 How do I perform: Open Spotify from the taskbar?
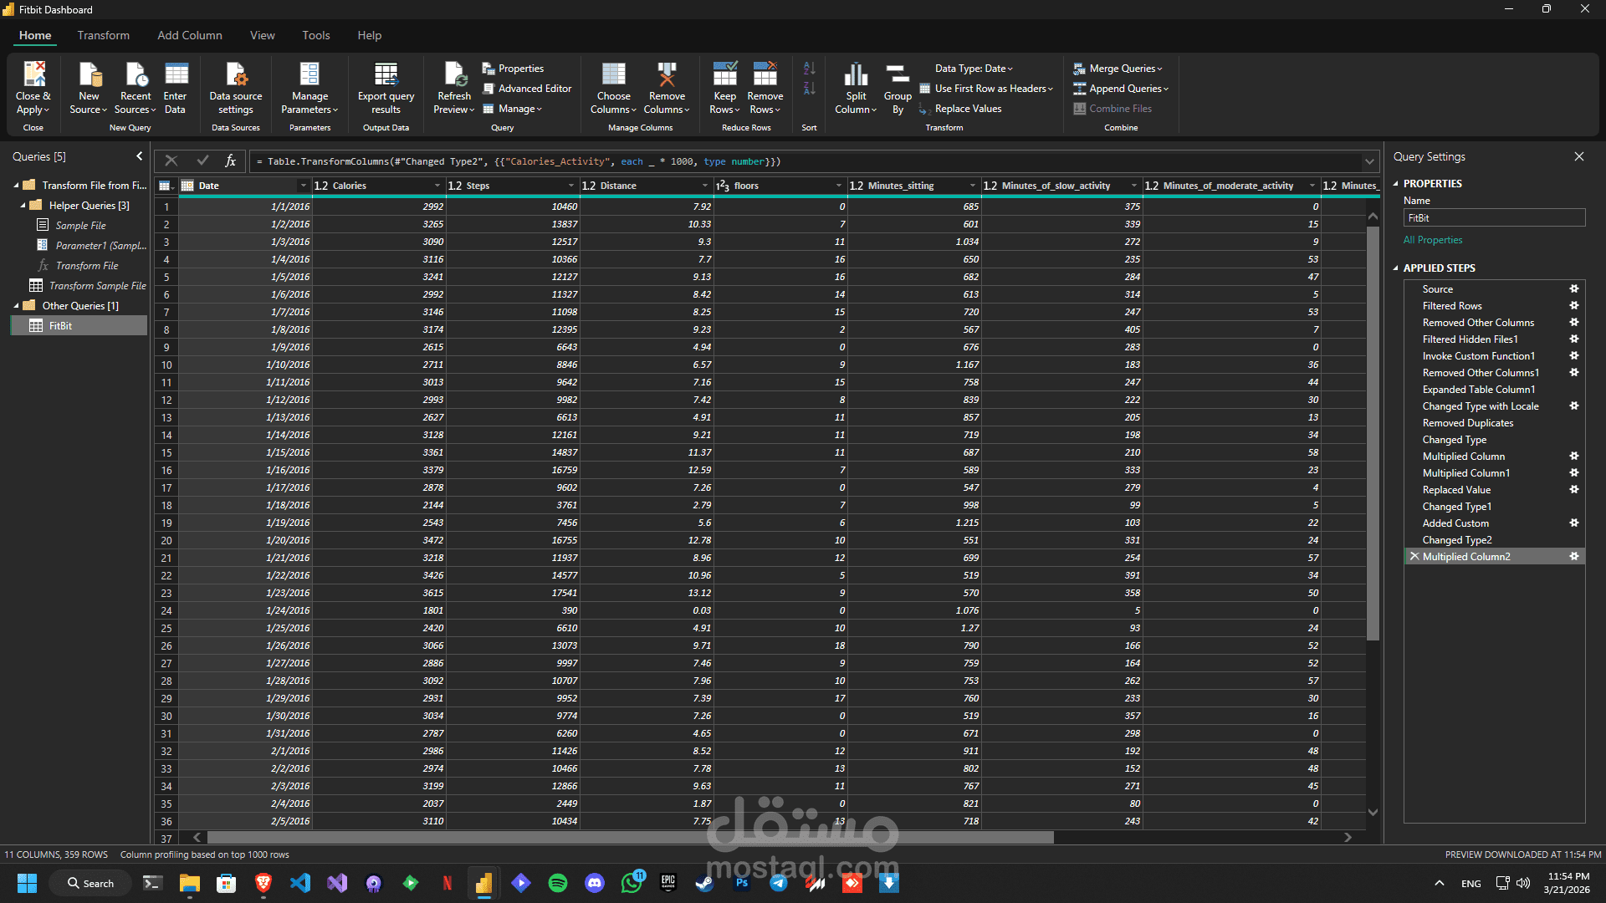click(x=558, y=883)
